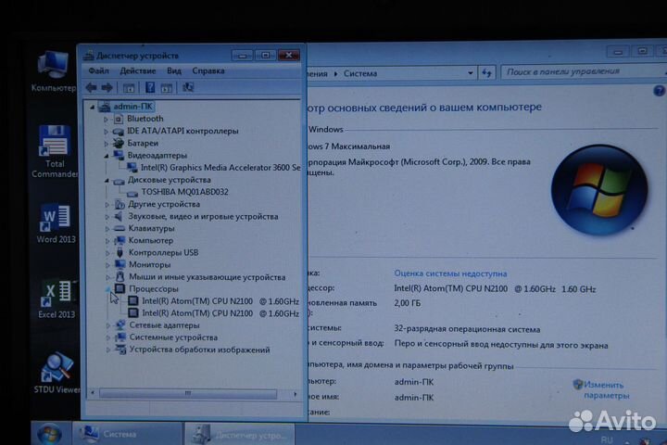Select the Компьютер tree category
The height and width of the screenshot is (445, 667).
[151, 241]
